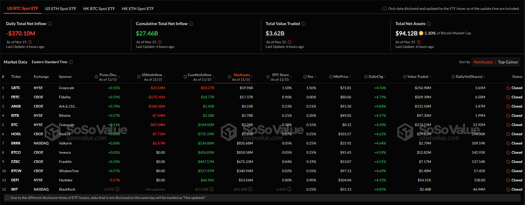The height and width of the screenshot is (205, 525).
Task: Sort by the NetAssets column arrows
Action: tap(252, 77)
